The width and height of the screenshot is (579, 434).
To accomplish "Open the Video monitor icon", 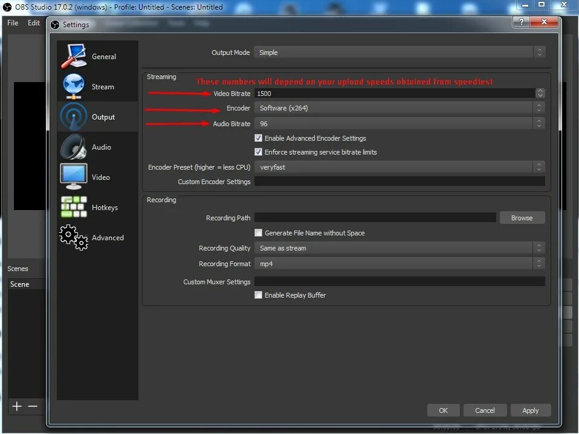I will coord(74,177).
